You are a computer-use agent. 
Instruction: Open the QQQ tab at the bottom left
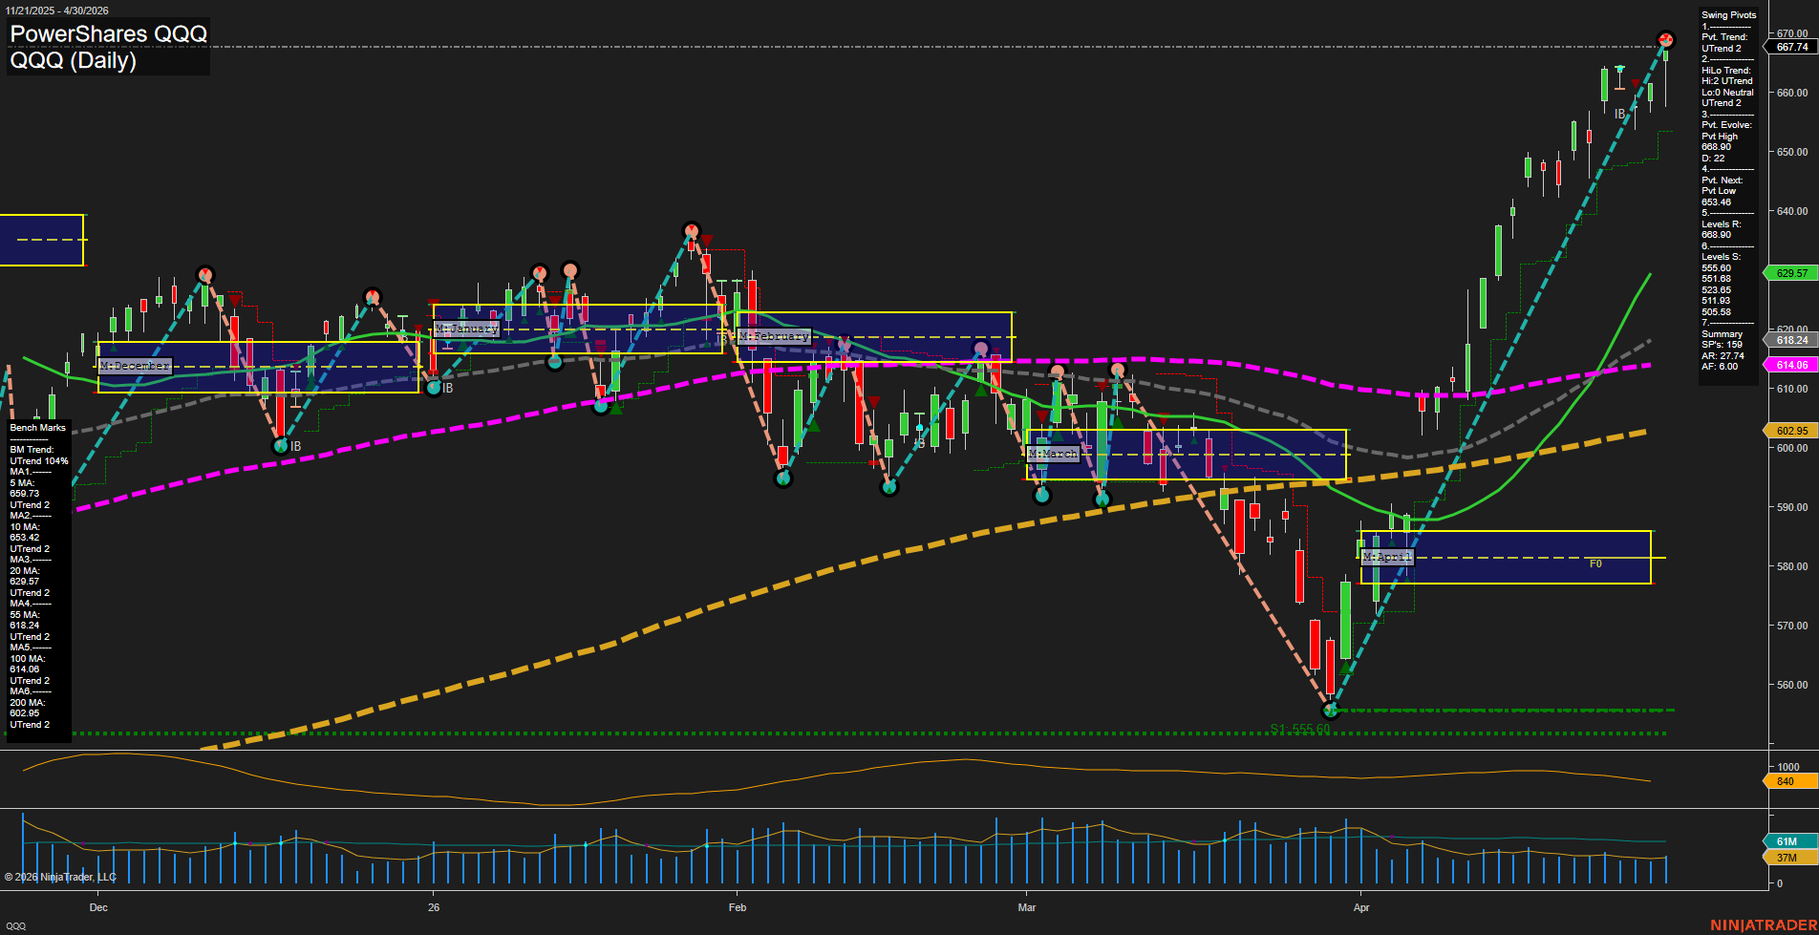(16, 926)
